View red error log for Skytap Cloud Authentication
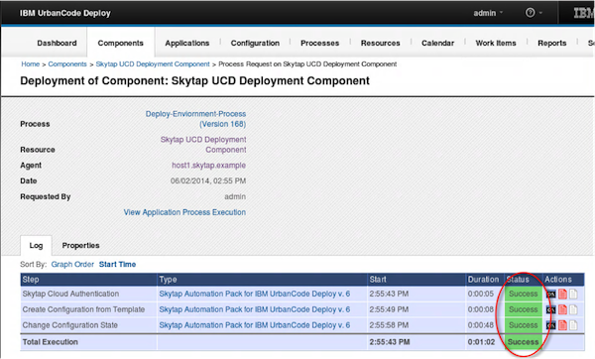595x359 pixels. (x=562, y=294)
